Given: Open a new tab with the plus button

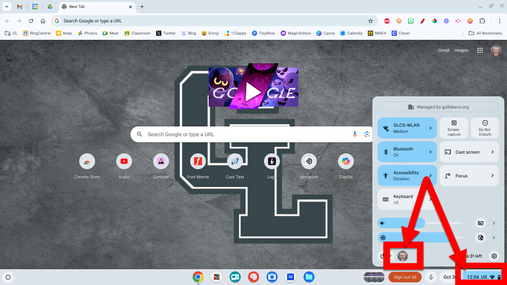Looking at the screenshot, I should point(142,7).
